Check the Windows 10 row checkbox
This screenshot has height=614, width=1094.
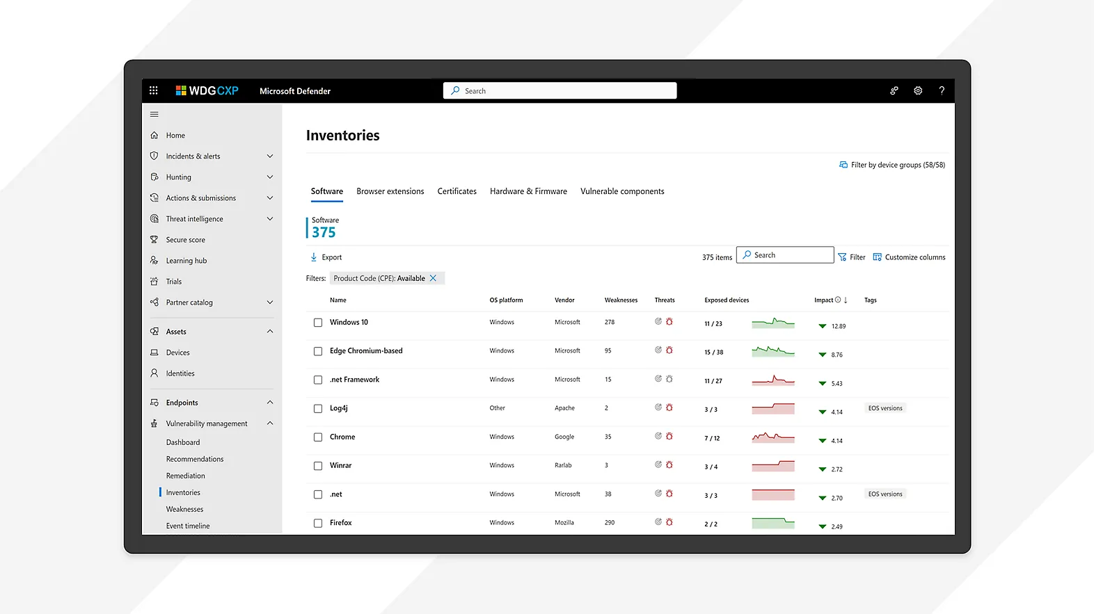click(x=318, y=323)
